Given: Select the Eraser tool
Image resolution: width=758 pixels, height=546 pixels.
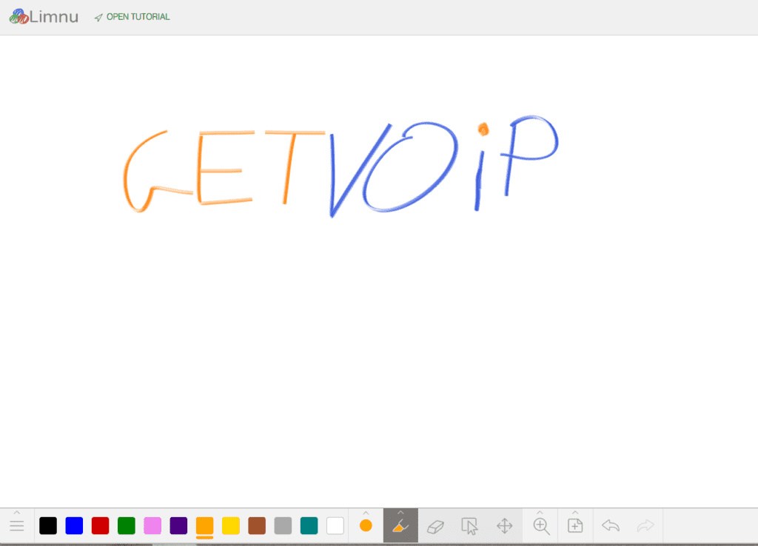Looking at the screenshot, I should (435, 526).
